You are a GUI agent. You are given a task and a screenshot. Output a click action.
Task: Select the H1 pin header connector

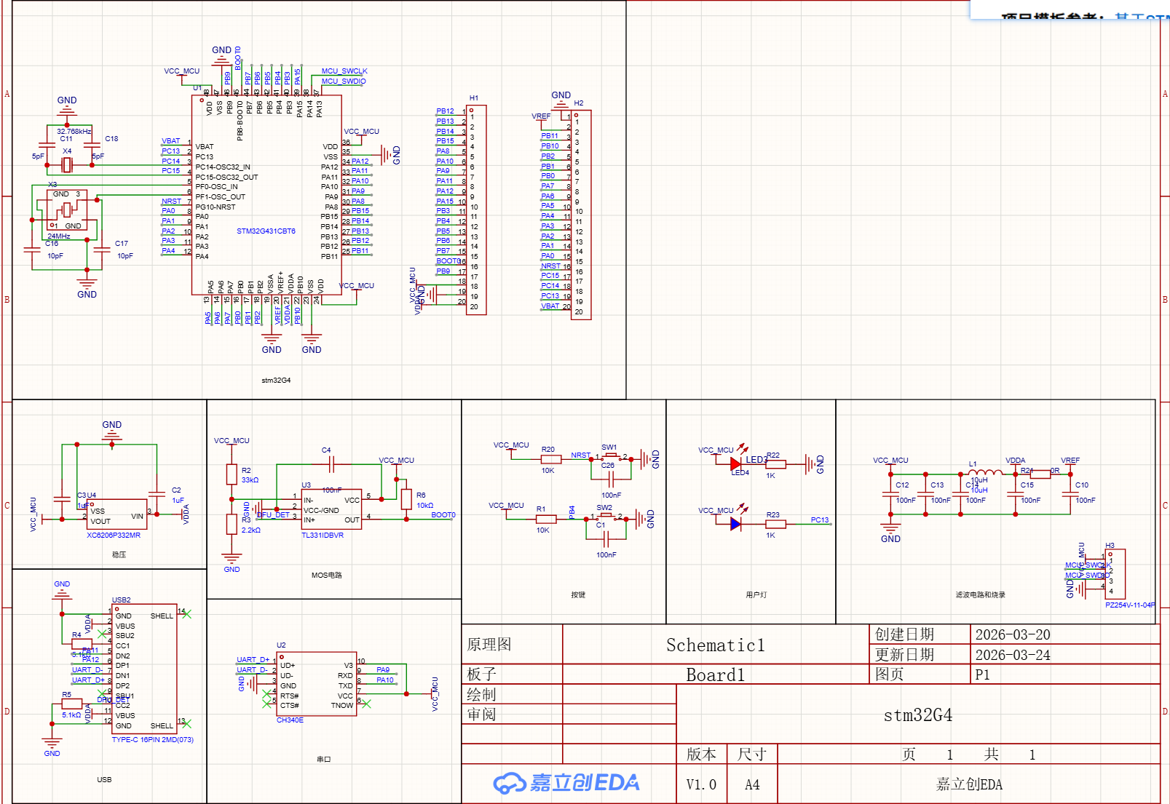[x=476, y=210]
